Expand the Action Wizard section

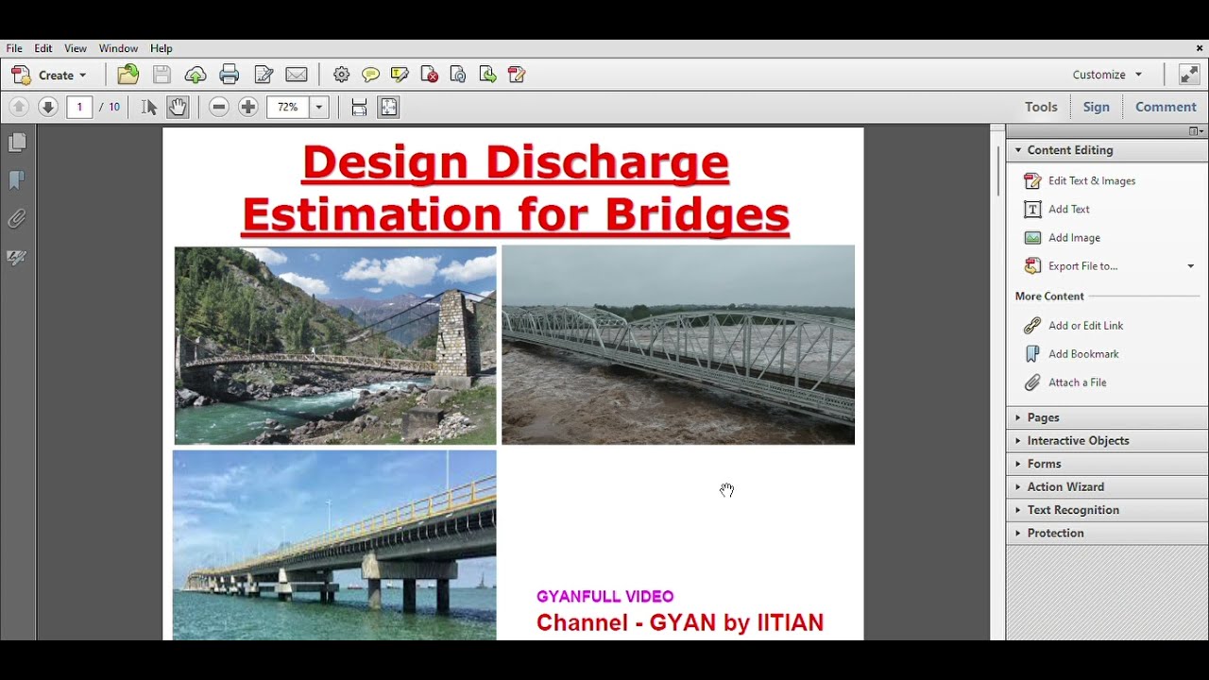pos(1107,486)
